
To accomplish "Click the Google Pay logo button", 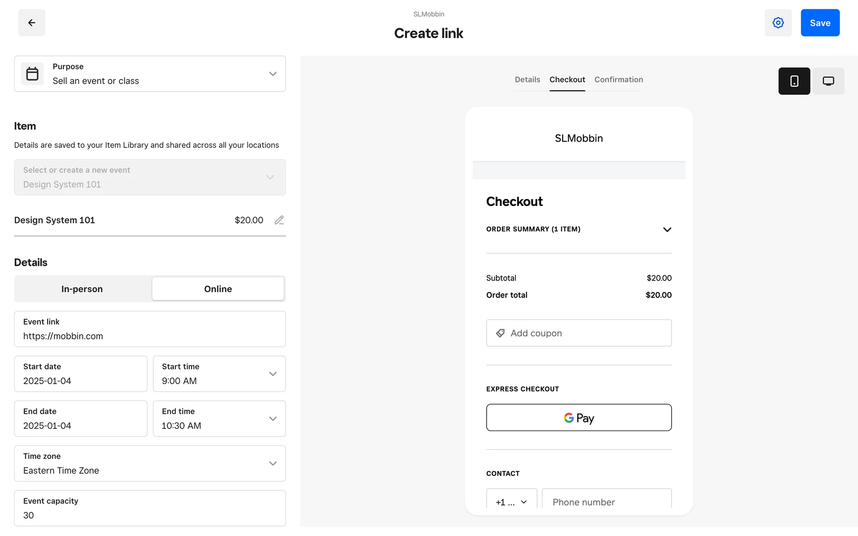I will (579, 418).
